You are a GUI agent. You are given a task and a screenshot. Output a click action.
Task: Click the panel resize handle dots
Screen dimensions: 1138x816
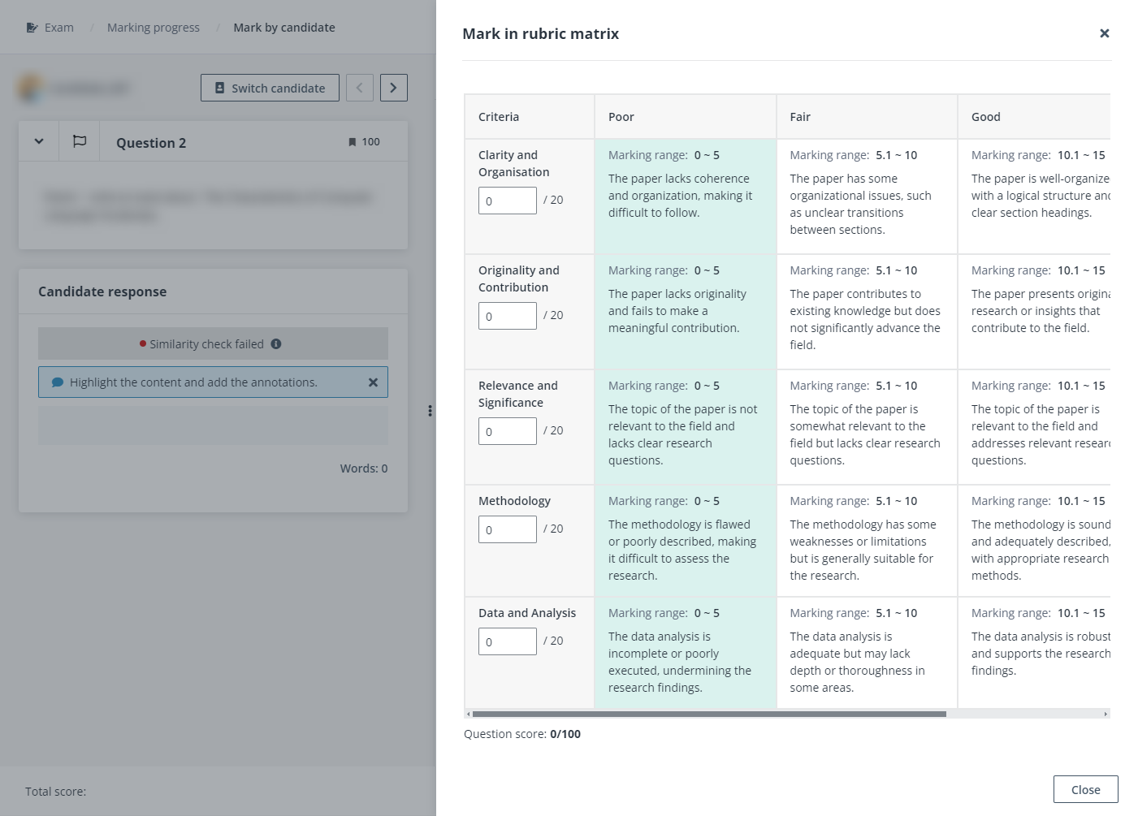click(430, 411)
